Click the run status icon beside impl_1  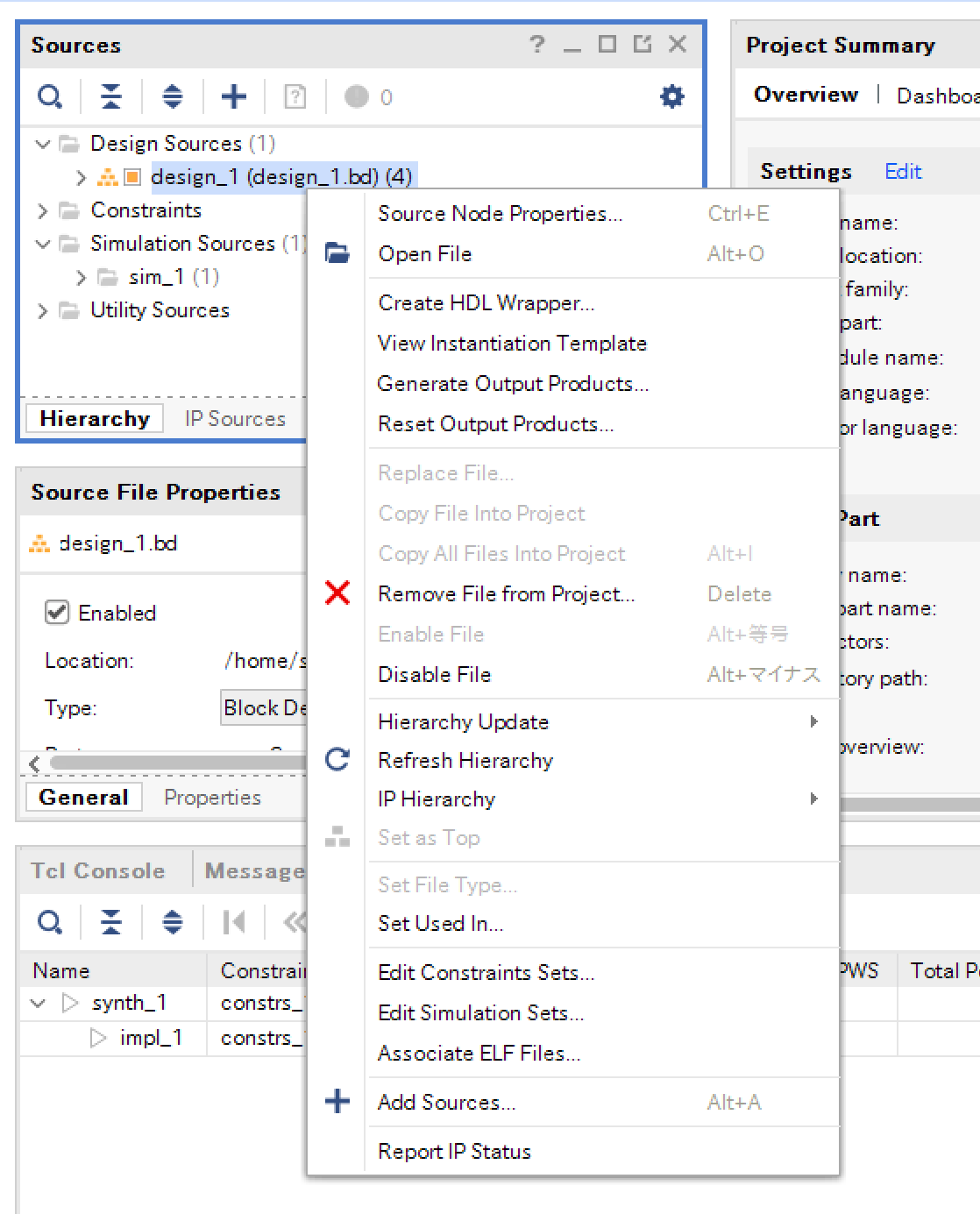pos(98,1038)
